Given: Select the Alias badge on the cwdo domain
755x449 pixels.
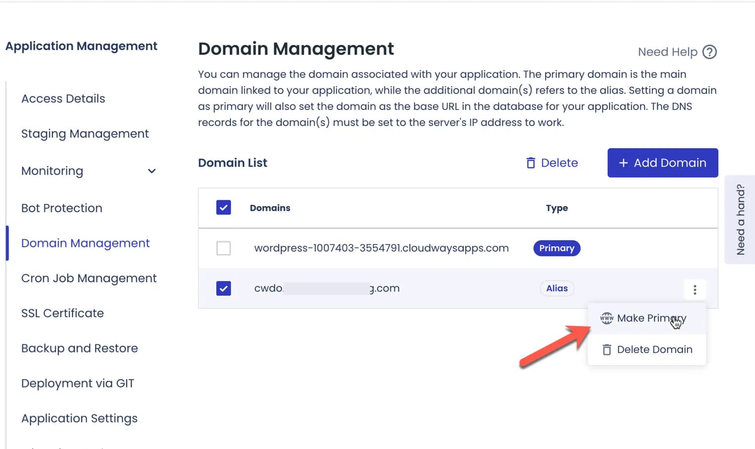Looking at the screenshot, I should [x=557, y=288].
